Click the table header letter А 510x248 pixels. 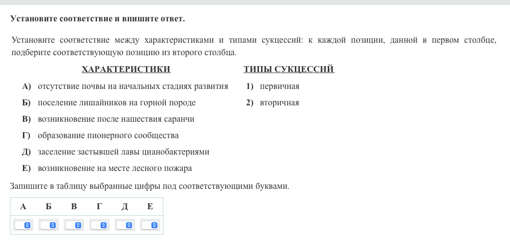23,206
